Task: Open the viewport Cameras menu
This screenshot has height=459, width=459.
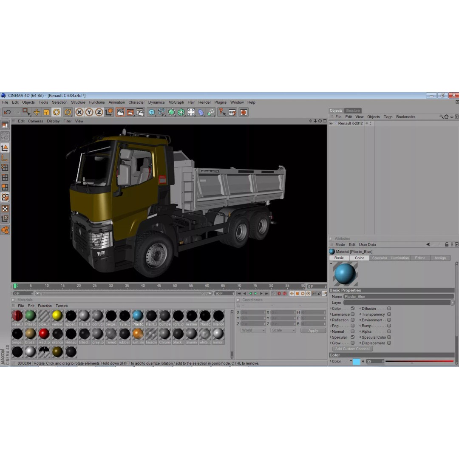Action: (35, 121)
